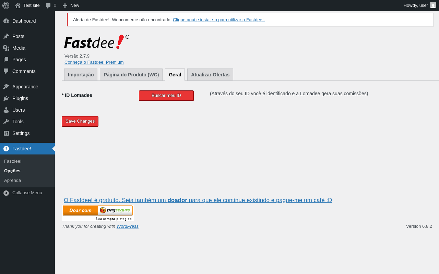Click the Fastdee! logo image
439x274 pixels.
[x=97, y=42]
